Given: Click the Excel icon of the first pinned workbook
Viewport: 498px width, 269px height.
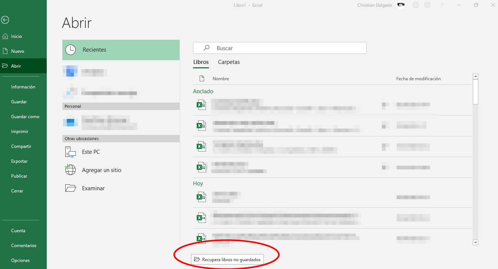Looking at the screenshot, I should pyautogui.click(x=201, y=104).
